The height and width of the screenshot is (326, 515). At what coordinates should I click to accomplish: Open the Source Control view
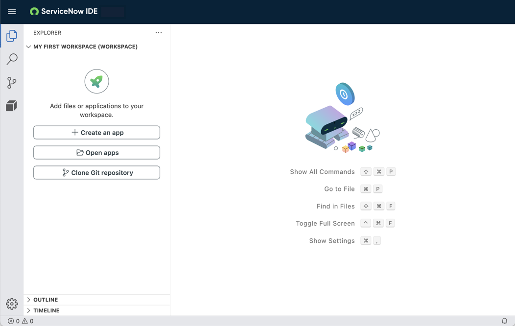(x=12, y=83)
